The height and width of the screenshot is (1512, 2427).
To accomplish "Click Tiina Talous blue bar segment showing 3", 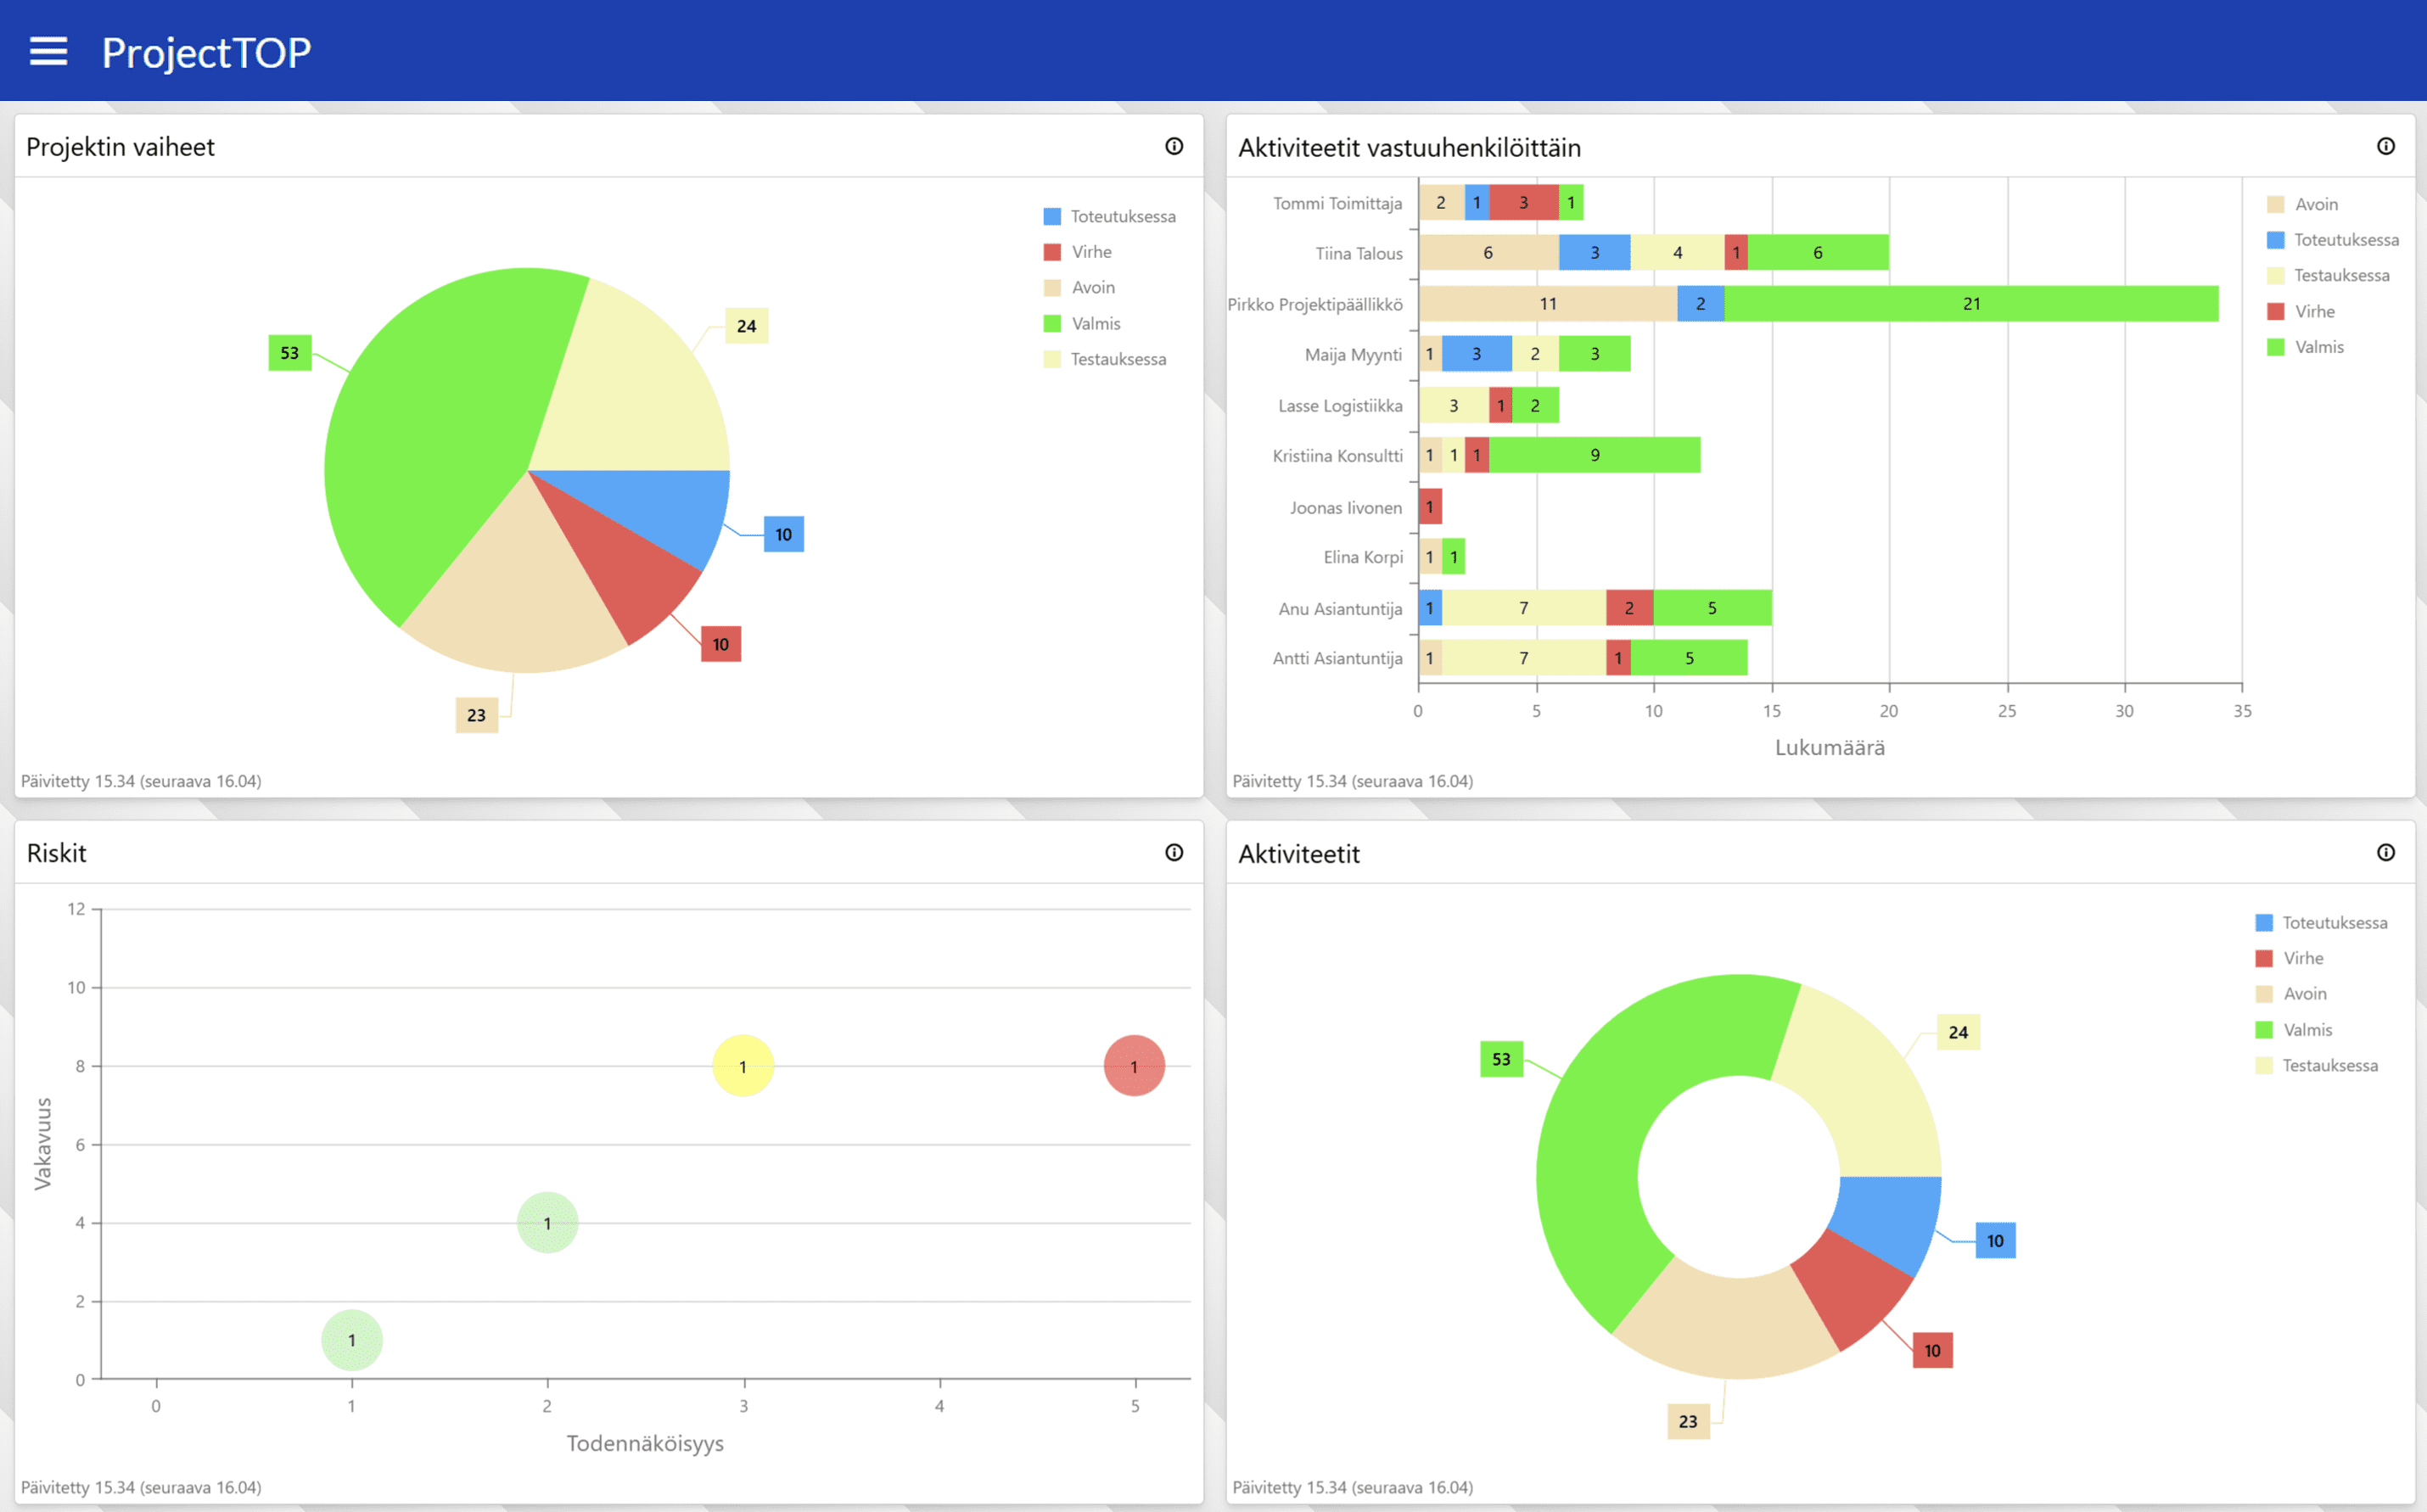I will [1594, 253].
